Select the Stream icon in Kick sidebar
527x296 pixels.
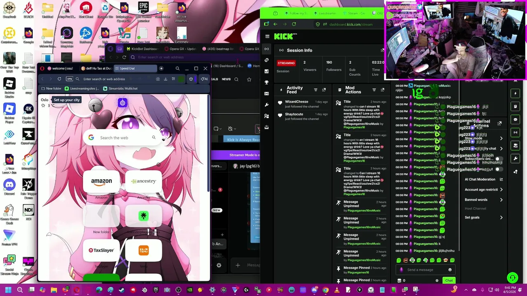coord(266,49)
